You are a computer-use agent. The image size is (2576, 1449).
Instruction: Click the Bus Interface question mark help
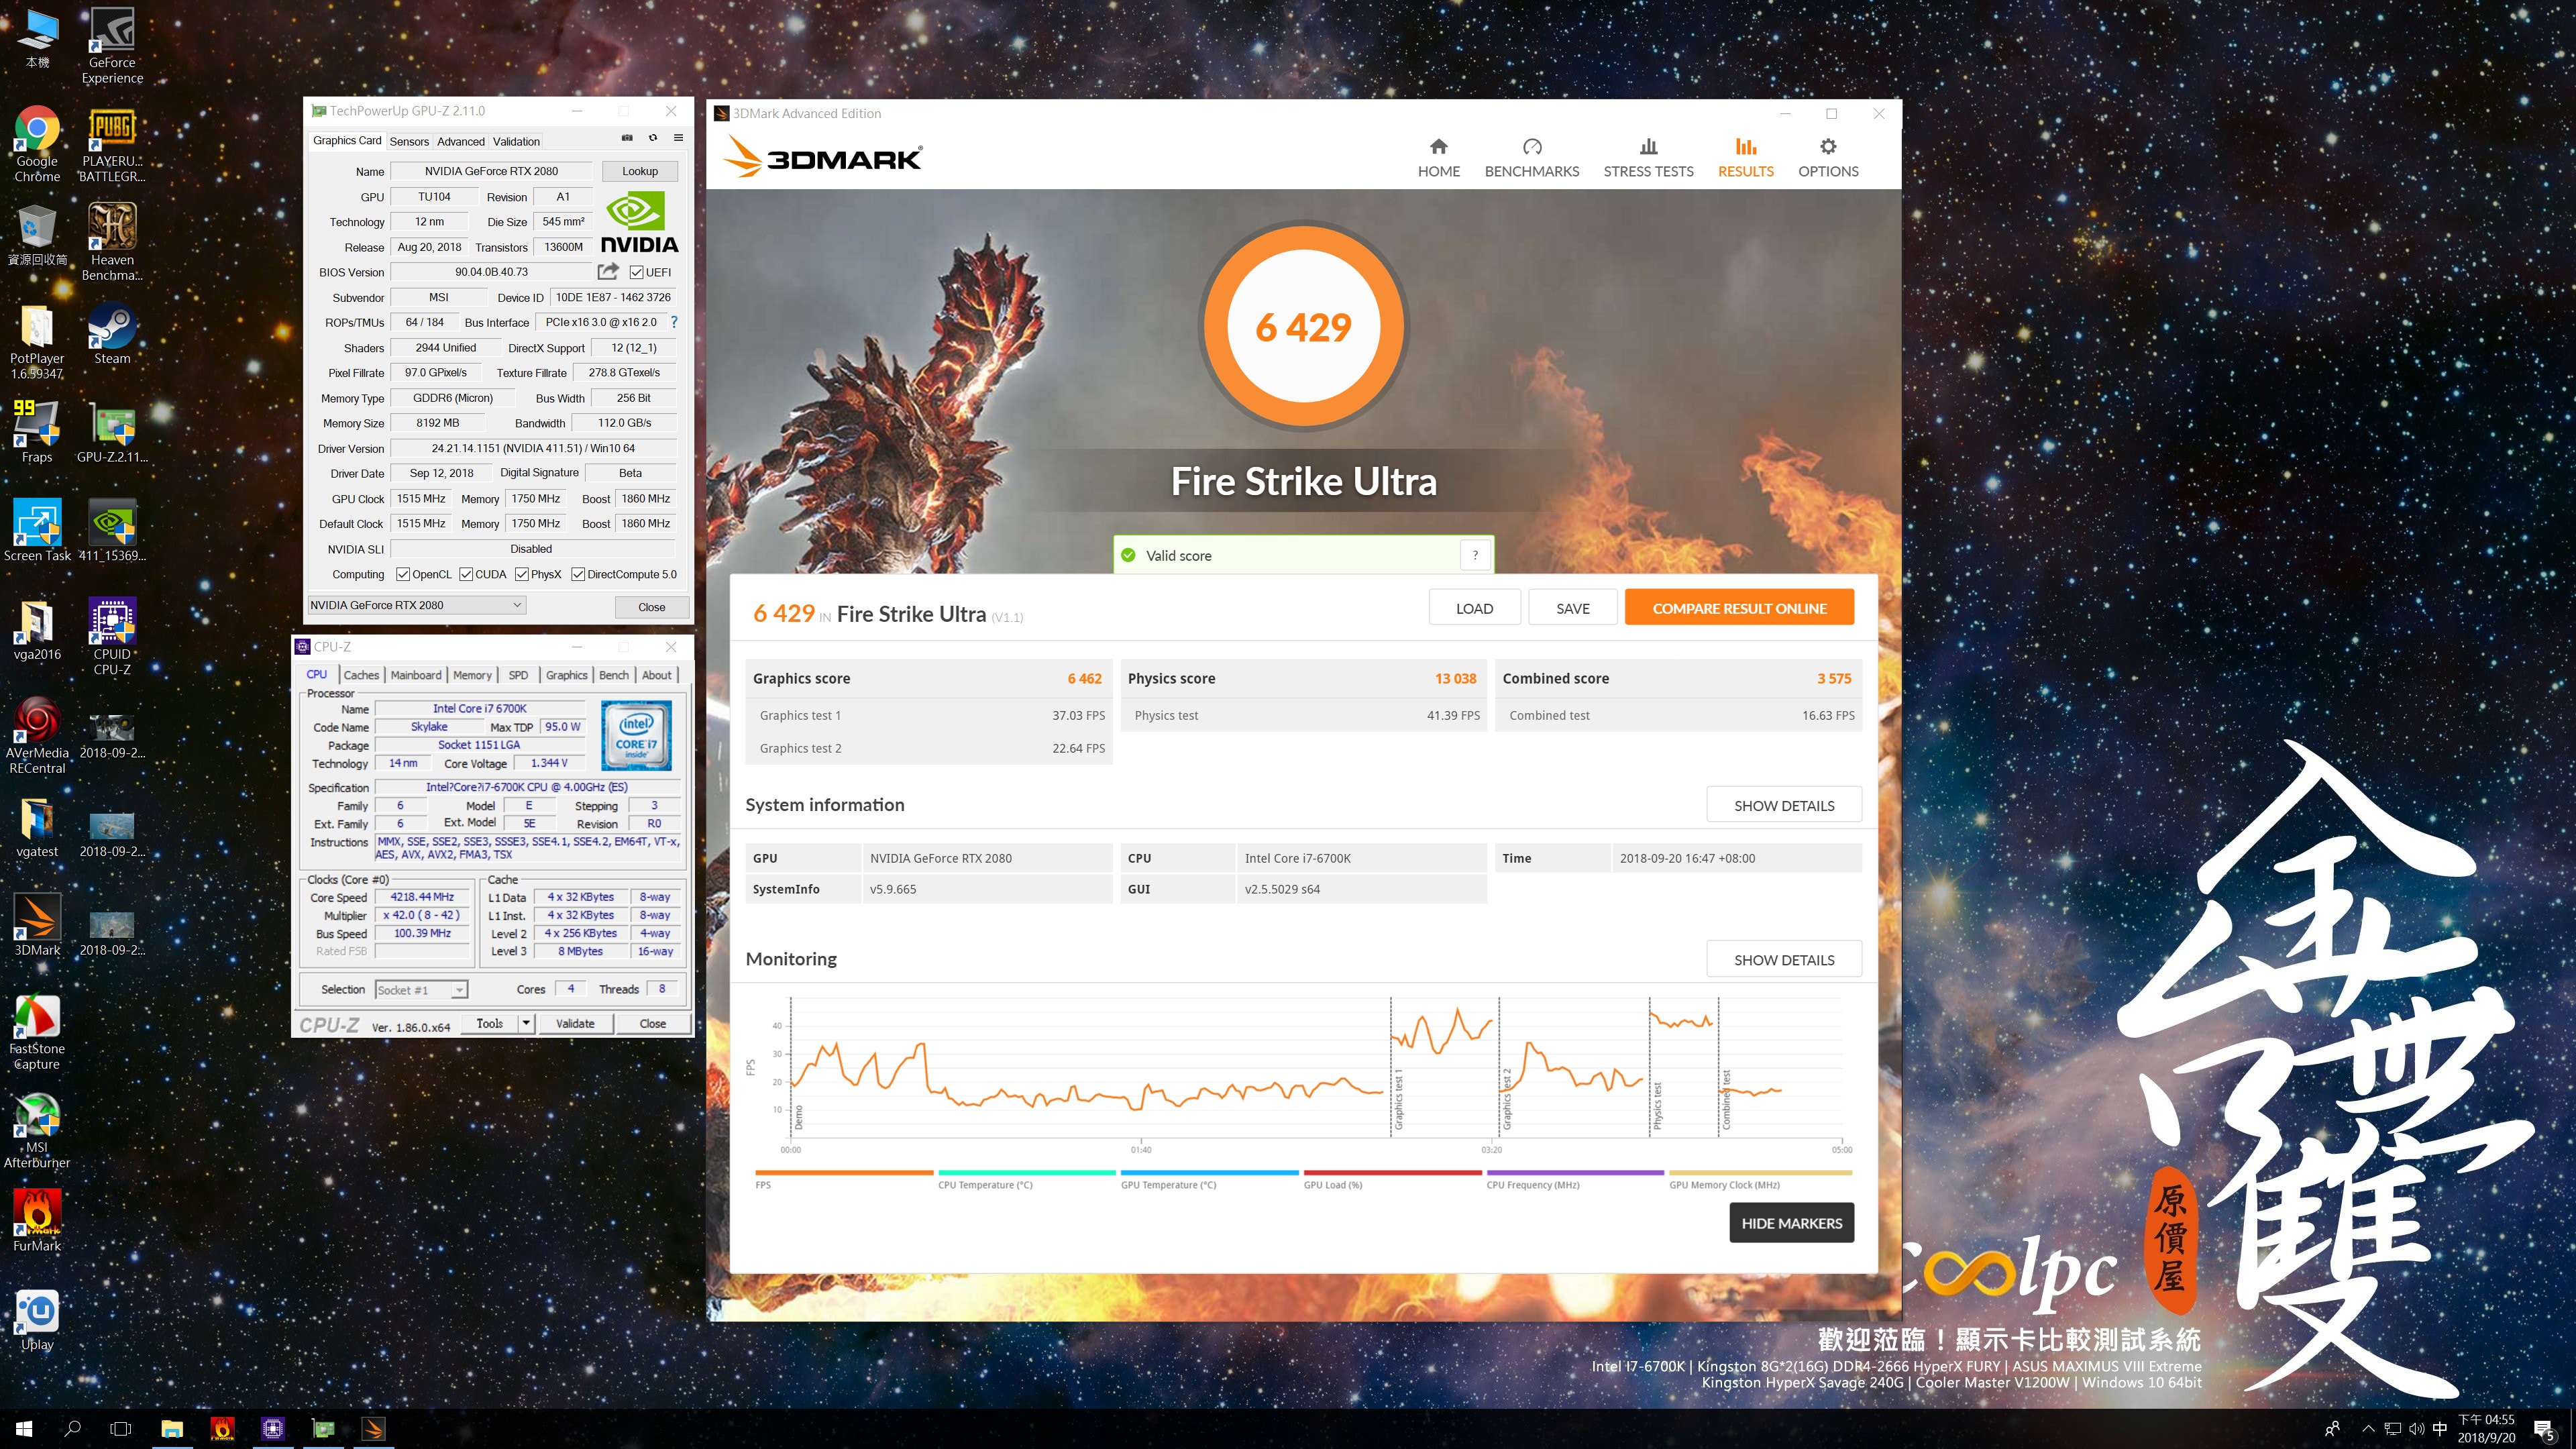674,322
